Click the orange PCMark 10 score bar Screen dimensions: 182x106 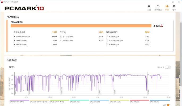(81, 26)
